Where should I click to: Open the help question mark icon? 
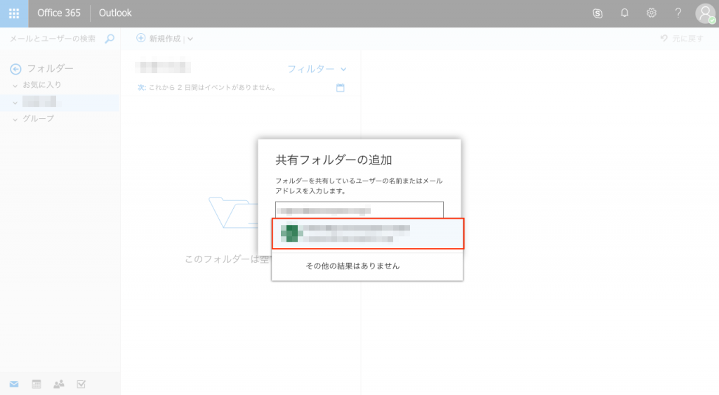pyautogui.click(x=678, y=13)
